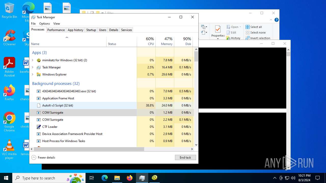Click the Windows taskbar search box
This screenshot has width=326, height=183.
(48, 178)
